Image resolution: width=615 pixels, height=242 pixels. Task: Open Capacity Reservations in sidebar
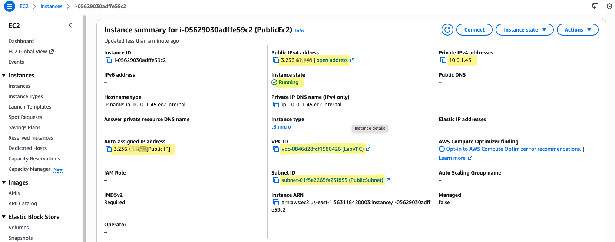[x=34, y=159]
